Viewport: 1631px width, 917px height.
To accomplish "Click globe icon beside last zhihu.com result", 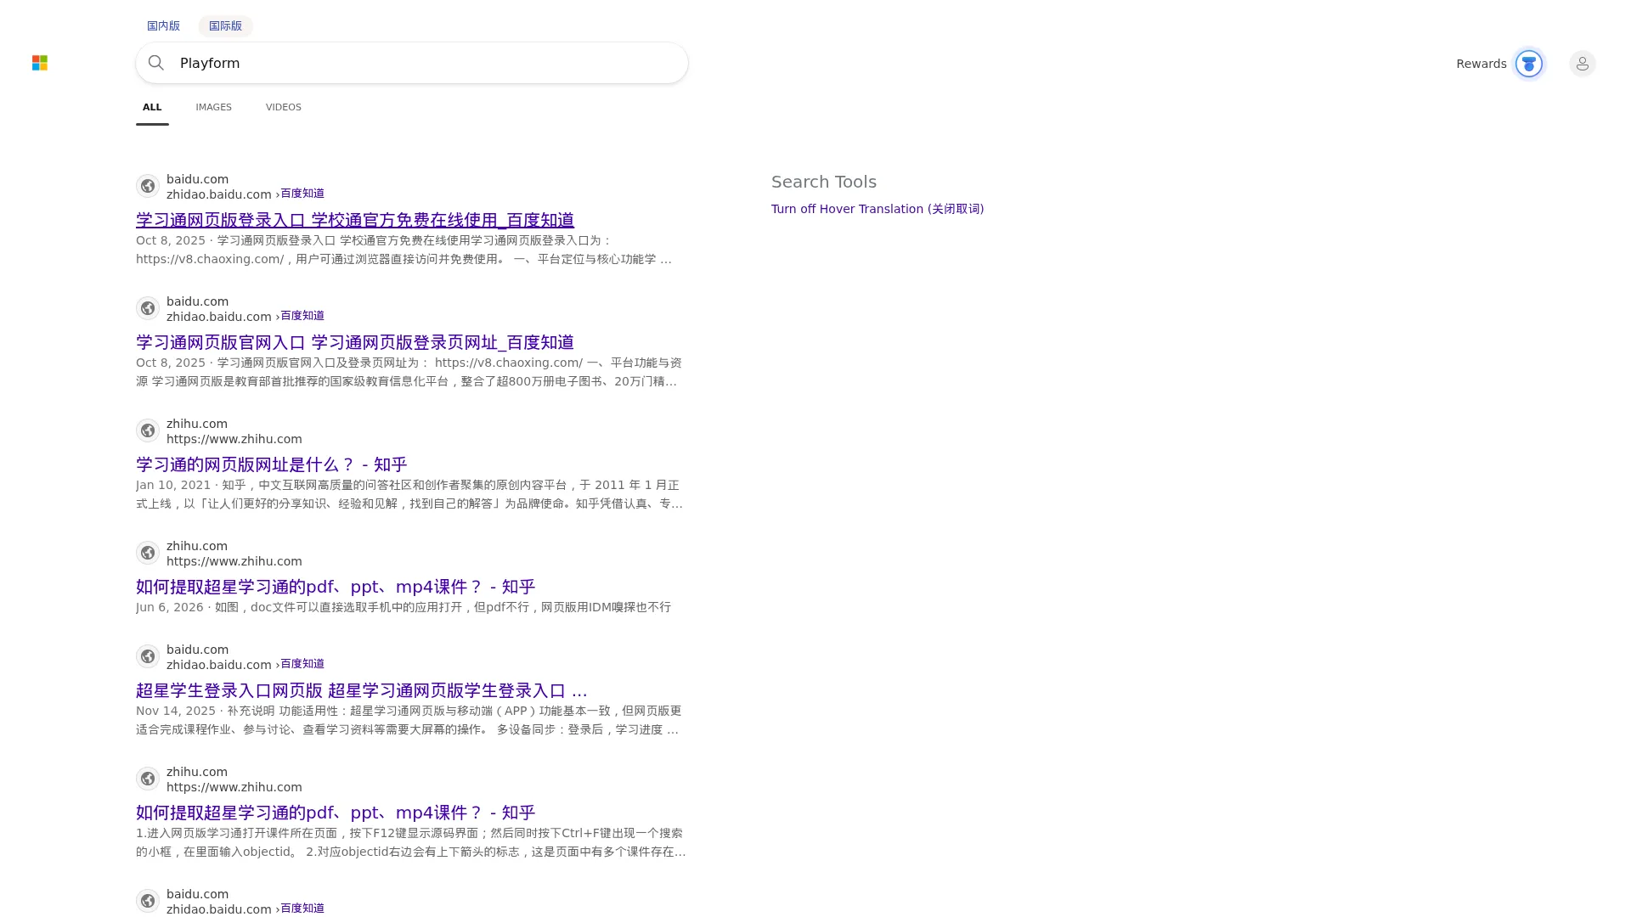I will pyautogui.click(x=148, y=779).
